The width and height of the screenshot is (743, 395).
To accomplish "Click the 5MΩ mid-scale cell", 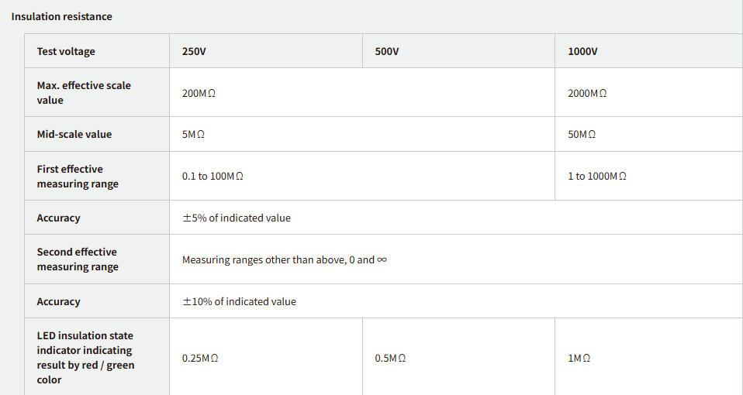I will coord(193,134).
